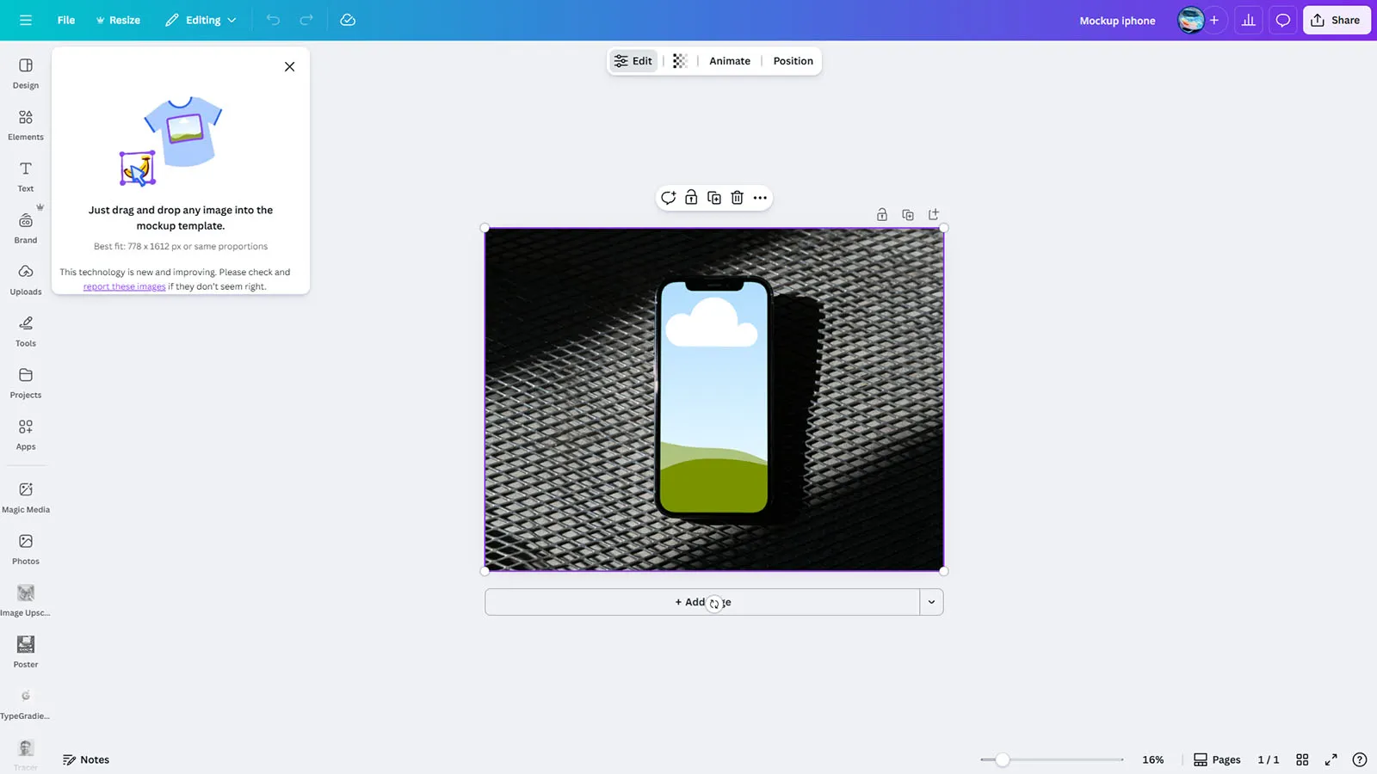Expand the Editing mode dropdown
1377x774 pixels.
pyautogui.click(x=201, y=20)
